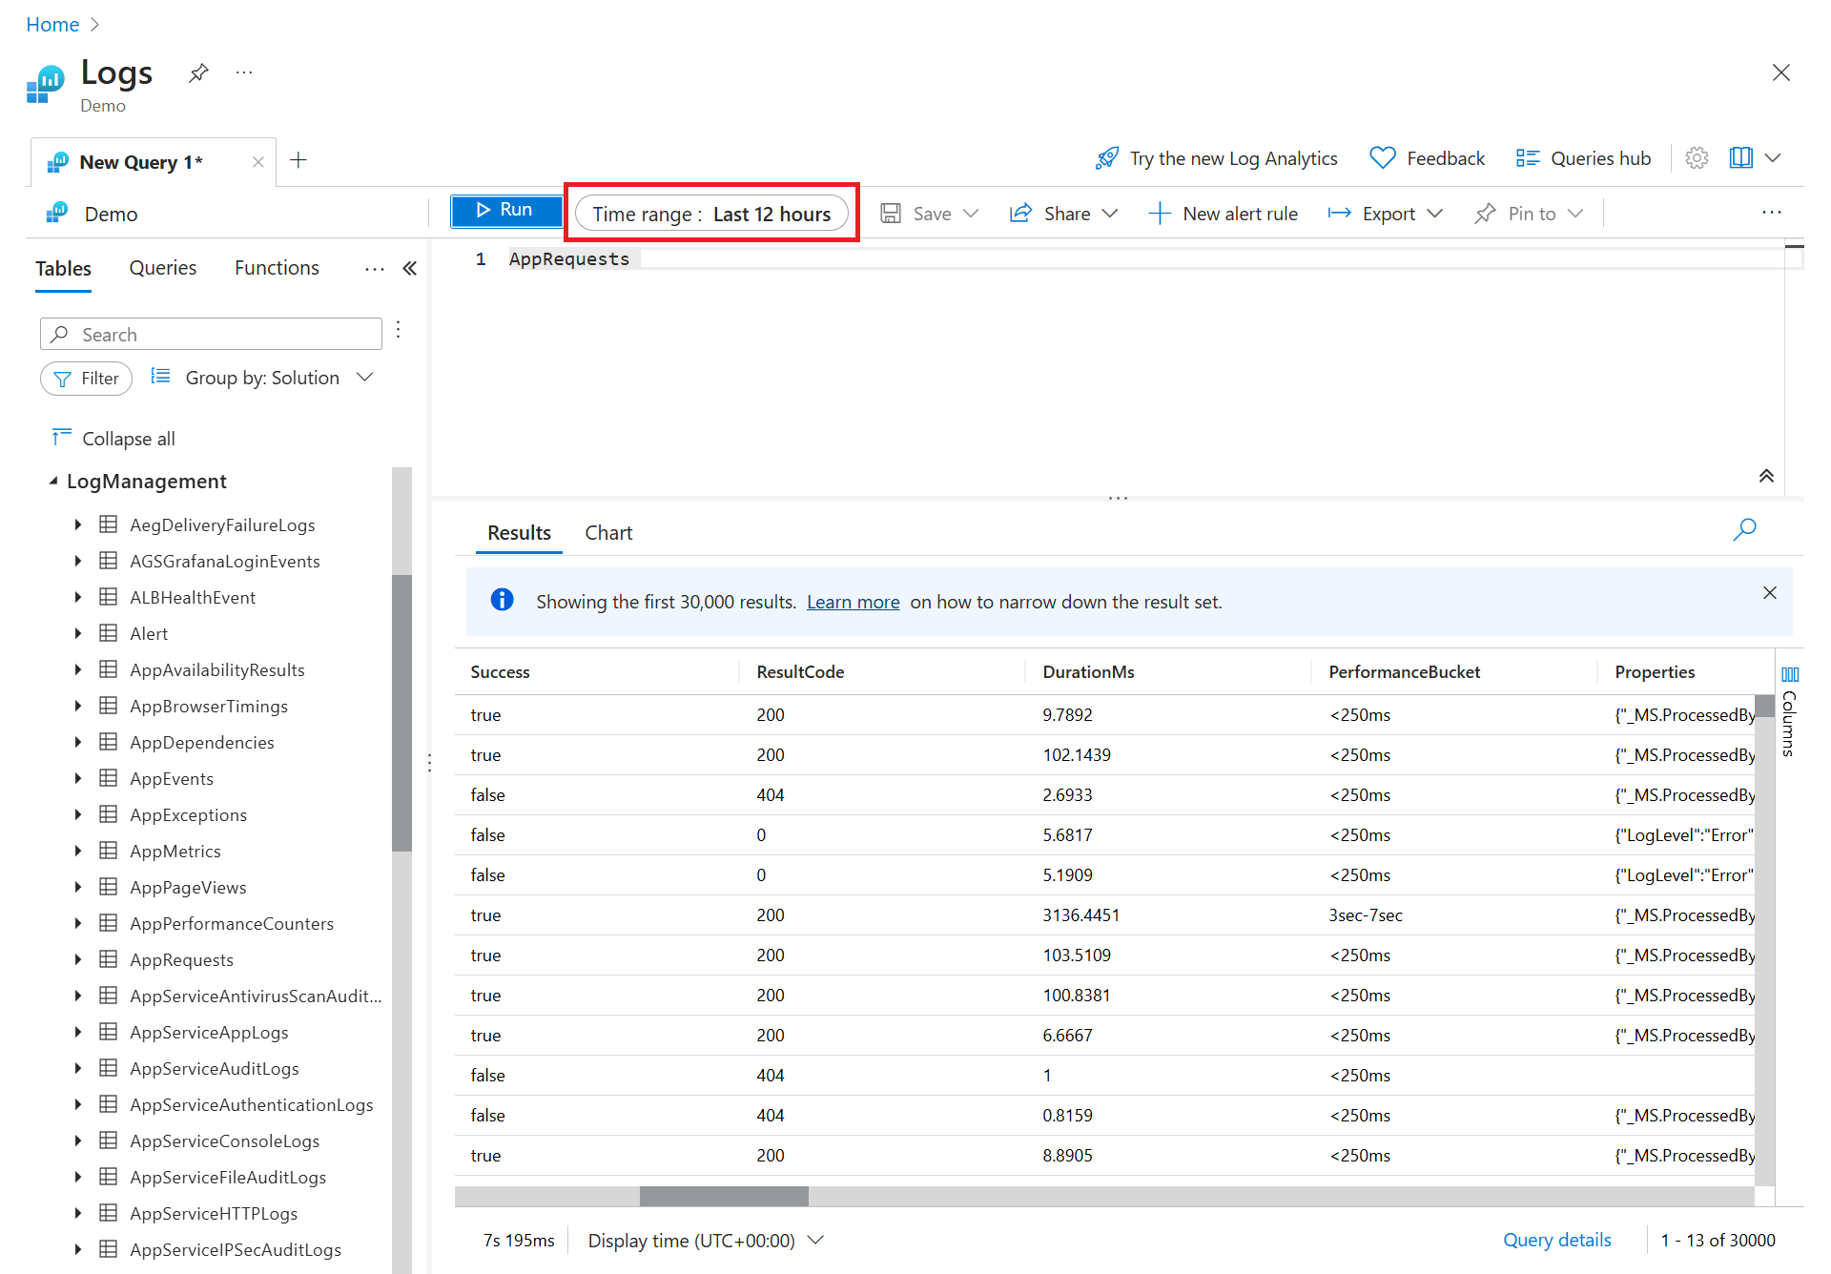Image resolution: width=1831 pixels, height=1274 pixels.
Task: Switch to the Chart tab
Action: point(608,533)
